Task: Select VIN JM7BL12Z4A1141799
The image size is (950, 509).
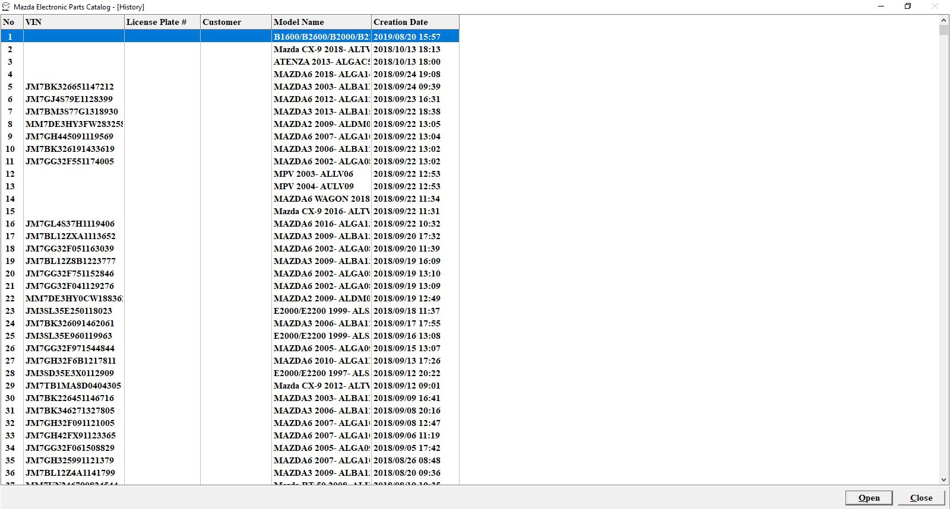Action: tap(70, 473)
